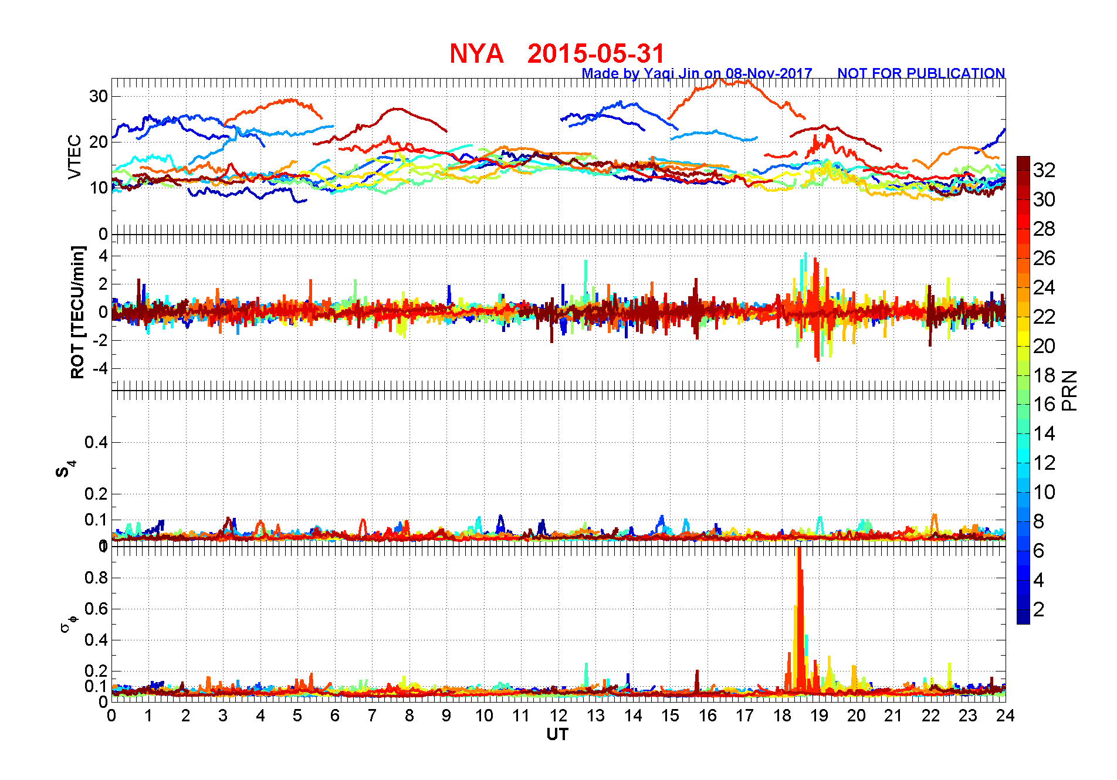
Task: Click x-axis tick label 6
Action: pyautogui.click(x=335, y=715)
